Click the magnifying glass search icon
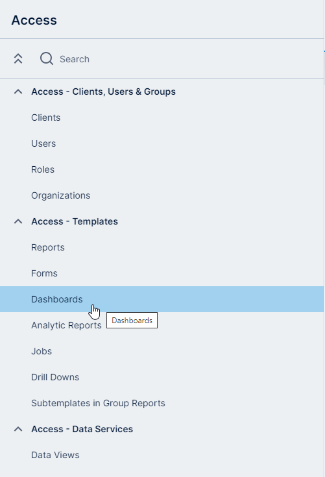This screenshot has height=477, width=325. click(47, 58)
